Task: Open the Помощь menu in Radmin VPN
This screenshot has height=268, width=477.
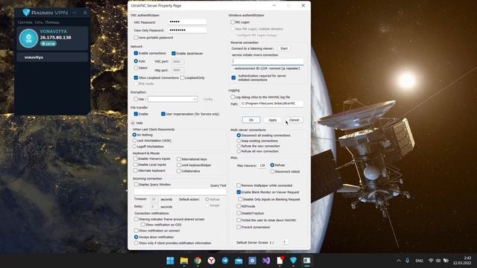Action: click(x=52, y=22)
